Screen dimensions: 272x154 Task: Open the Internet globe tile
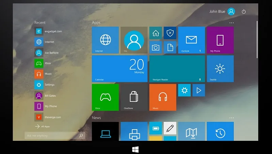105,40
